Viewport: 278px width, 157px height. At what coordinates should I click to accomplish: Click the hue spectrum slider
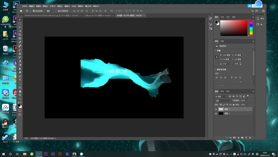pos(251,28)
